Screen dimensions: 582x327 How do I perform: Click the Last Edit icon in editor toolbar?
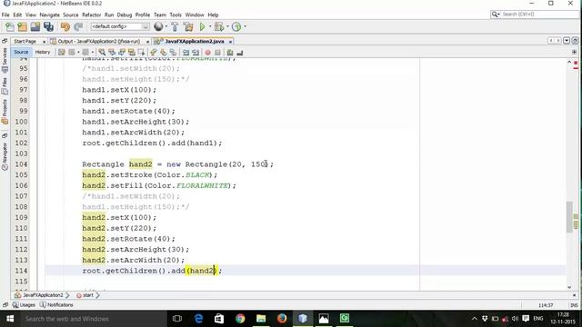(61, 53)
